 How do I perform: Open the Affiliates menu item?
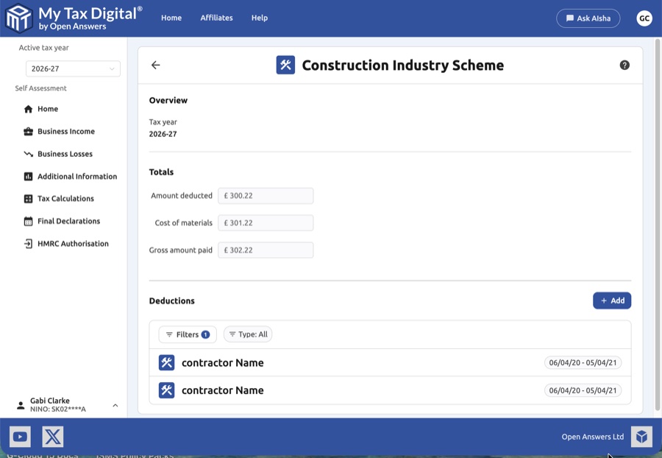click(216, 18)
